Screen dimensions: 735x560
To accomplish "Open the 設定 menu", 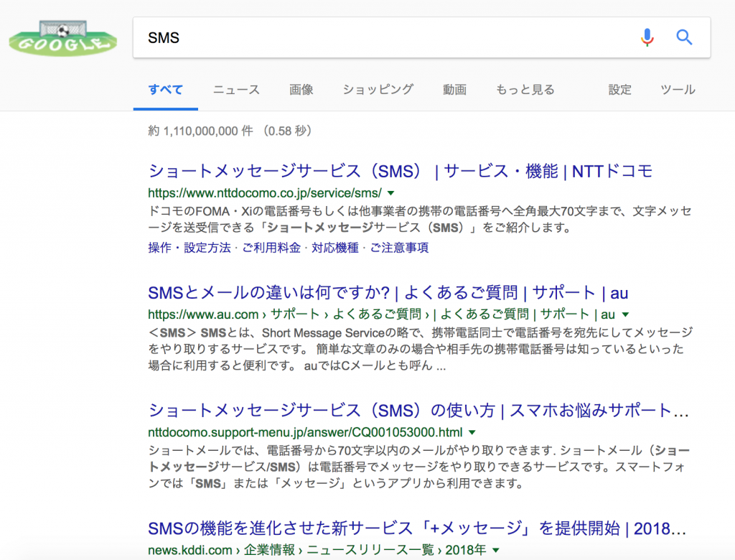I will click(x=619, y=90).
